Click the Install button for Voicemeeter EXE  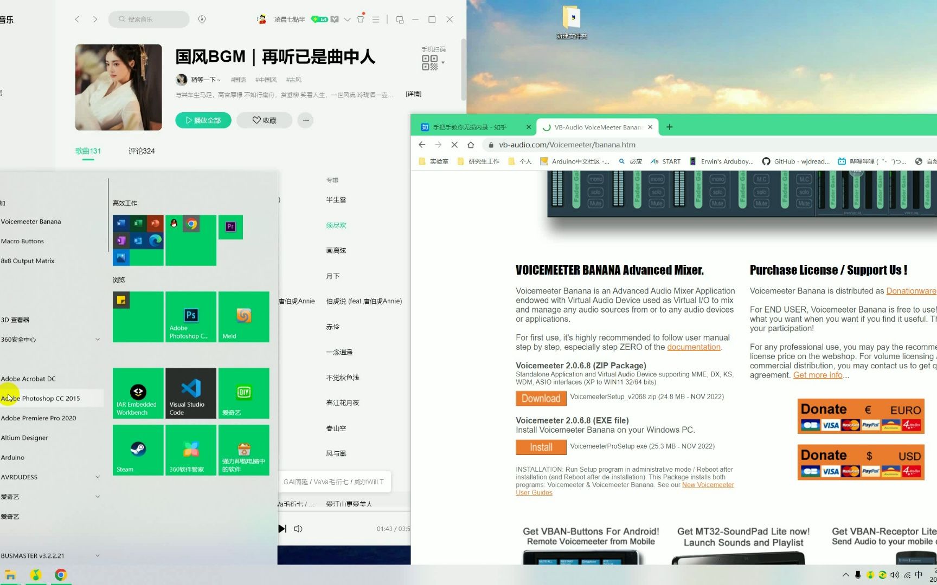point(541,447)
